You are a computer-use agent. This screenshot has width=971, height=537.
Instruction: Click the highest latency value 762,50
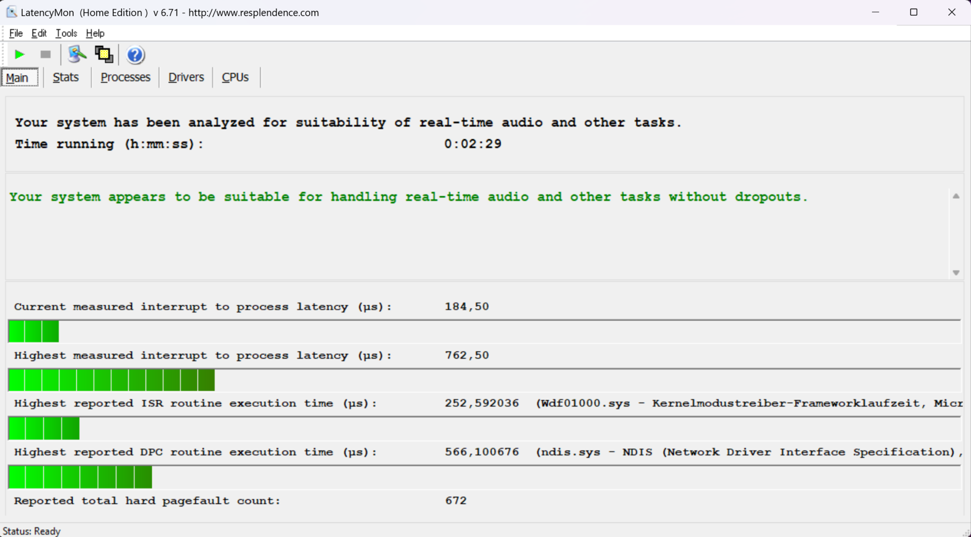point(467,355)
